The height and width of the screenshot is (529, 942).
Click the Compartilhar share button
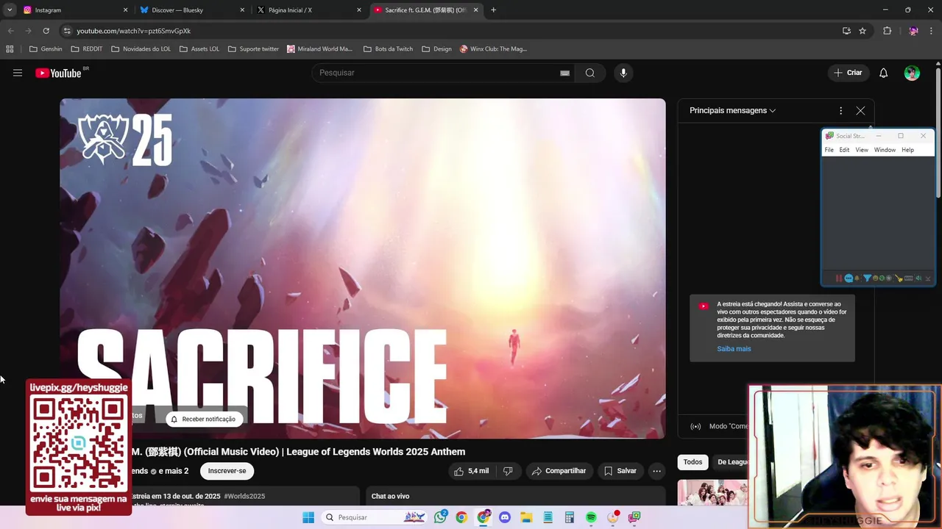559,471
